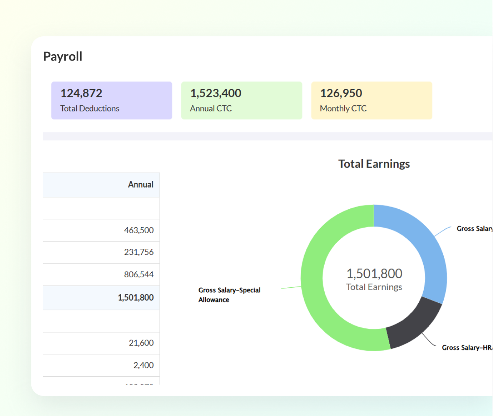The width and height of the screenshot is (493, 416).
Task: Select the 21,600 annual value cell
Action: click(x=101, y=343)
